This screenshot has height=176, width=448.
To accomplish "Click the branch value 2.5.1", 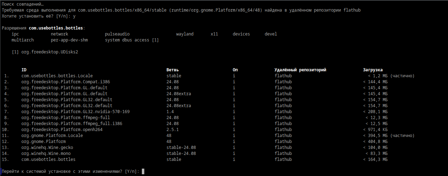I will tap(173, 129).
